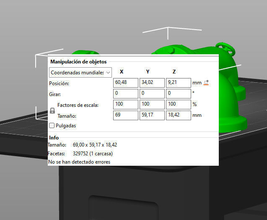Click the 69,00 x 59,17 x 18,42 size text

pos(95,145)
